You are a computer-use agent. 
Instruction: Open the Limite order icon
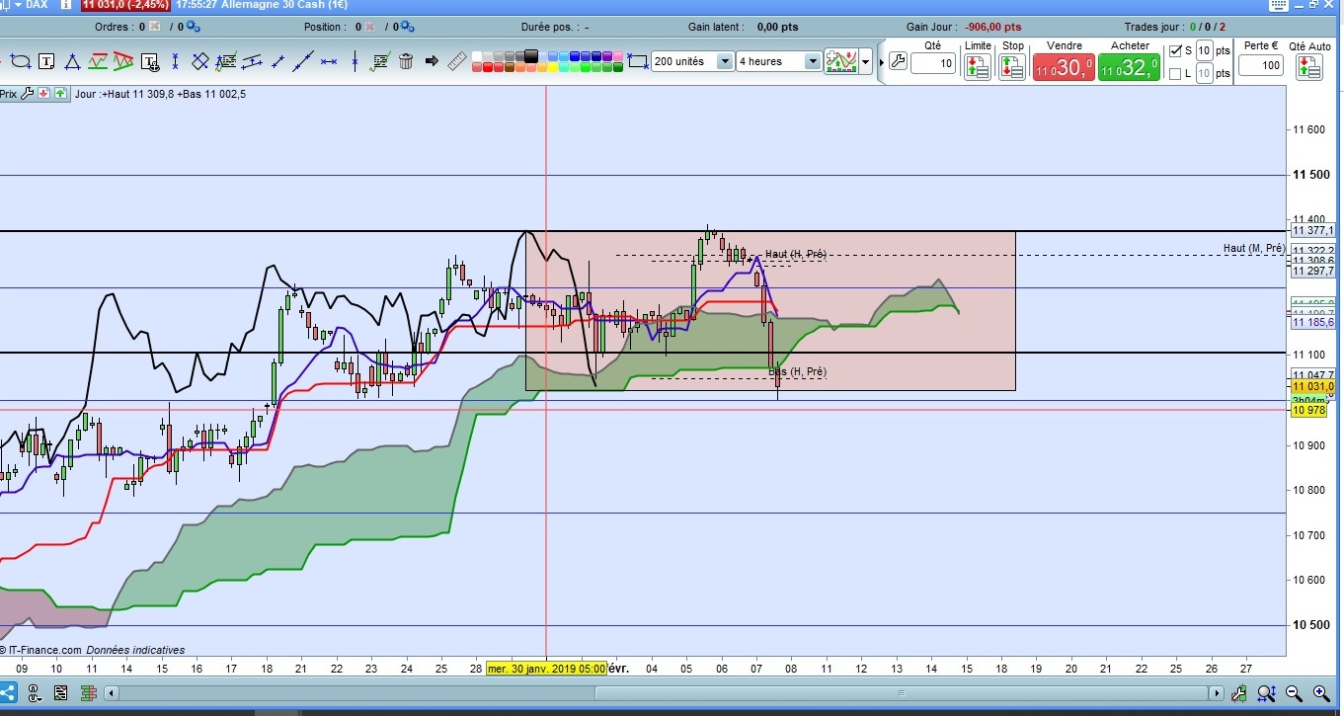point(978,66)
